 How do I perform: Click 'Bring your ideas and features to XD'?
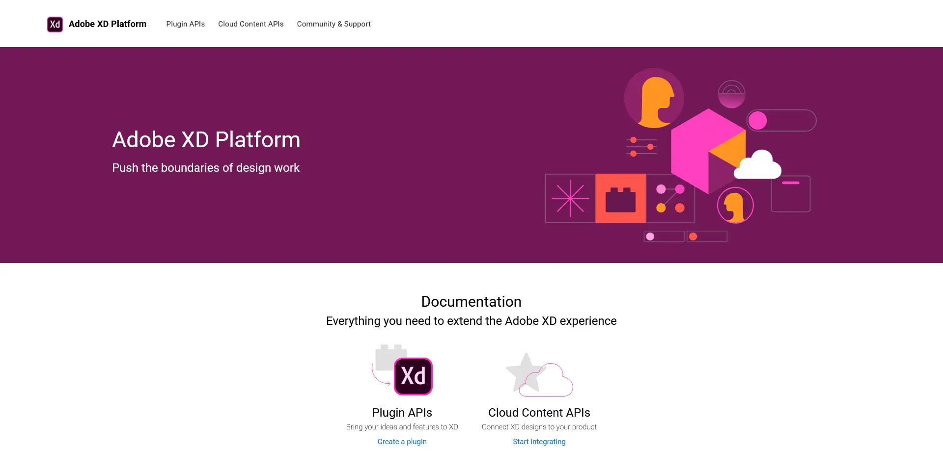coord(402,427)
